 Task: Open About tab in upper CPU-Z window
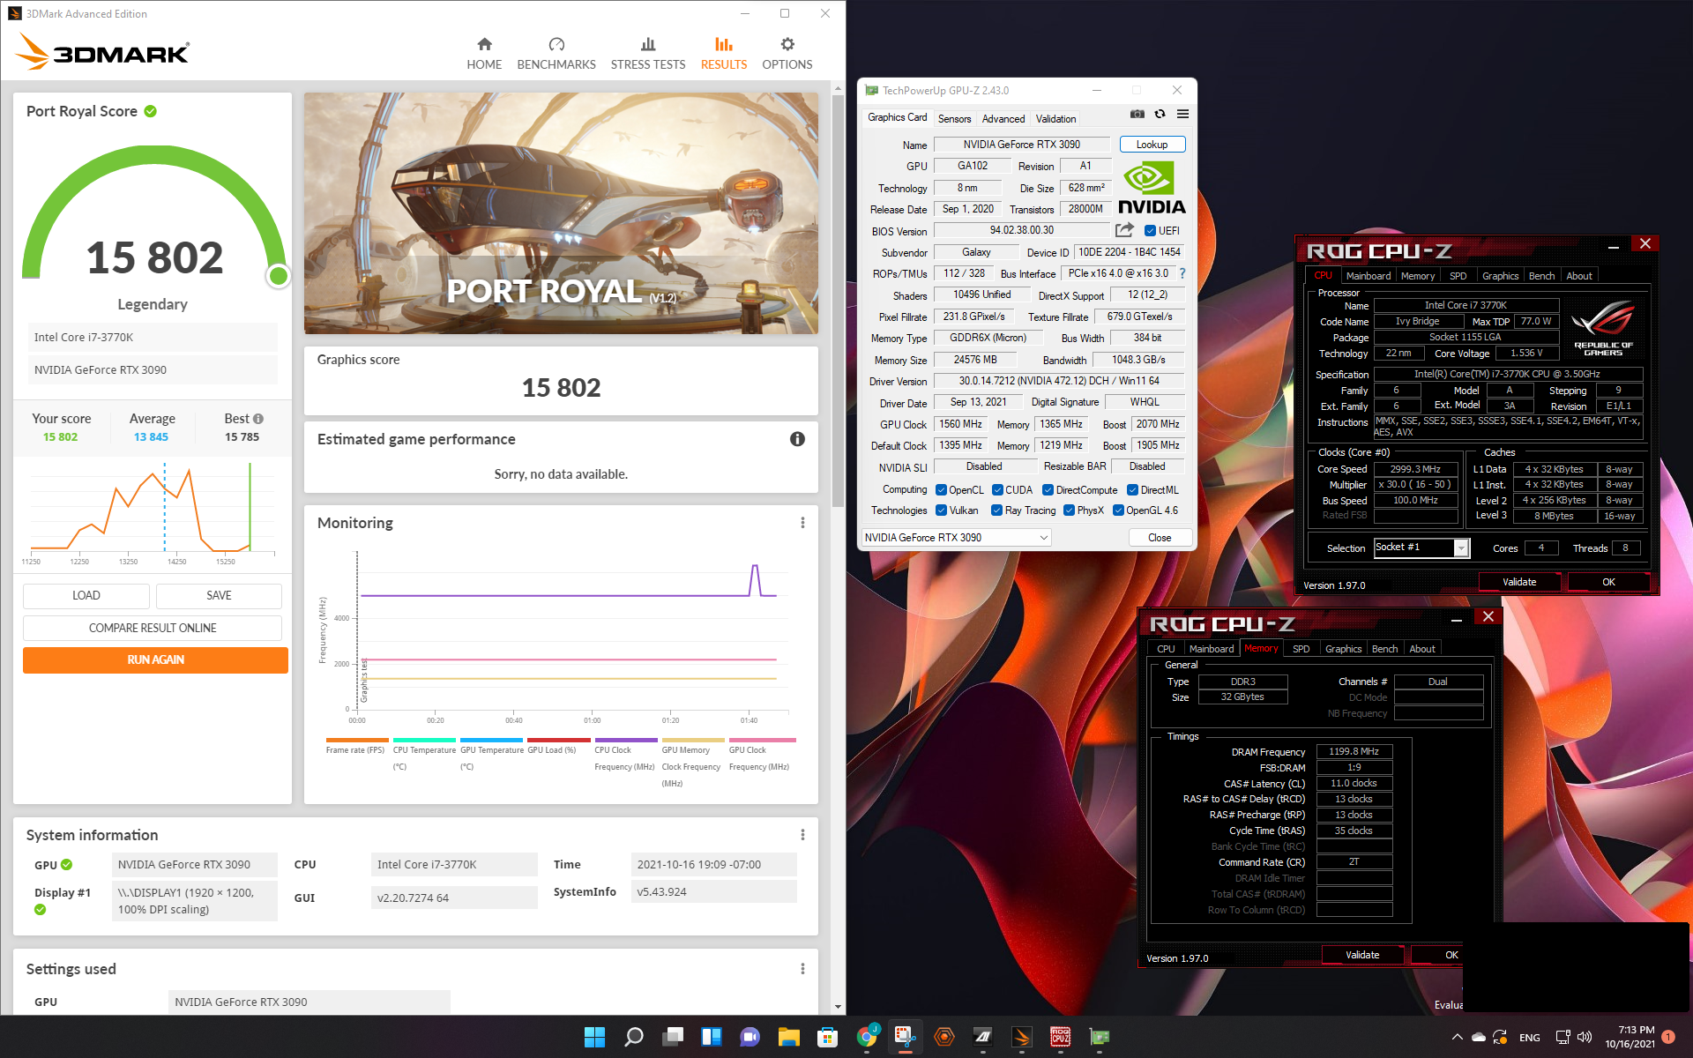click(x=1578, y=276)
